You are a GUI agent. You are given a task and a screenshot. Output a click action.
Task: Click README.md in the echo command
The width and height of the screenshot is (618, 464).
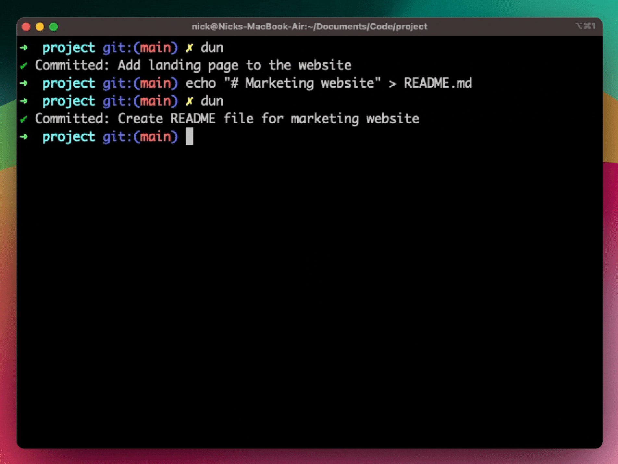point(438,83)
